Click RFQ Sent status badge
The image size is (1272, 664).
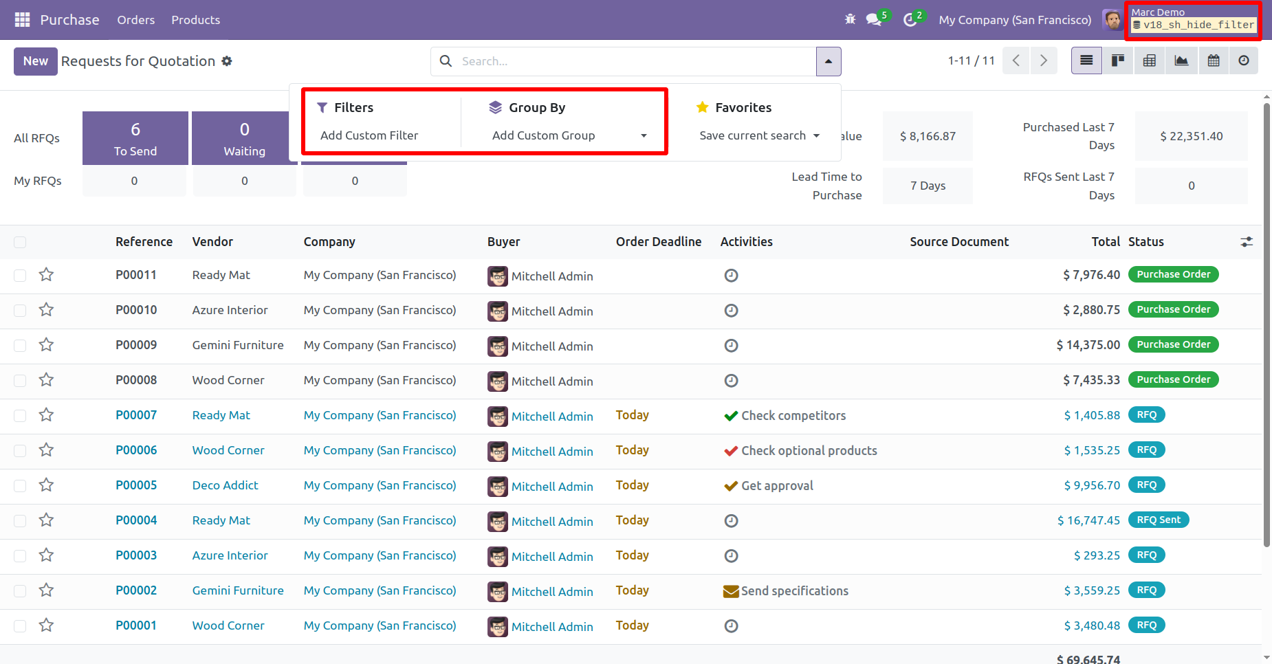pyautogui.click(x=1159, y=520)
